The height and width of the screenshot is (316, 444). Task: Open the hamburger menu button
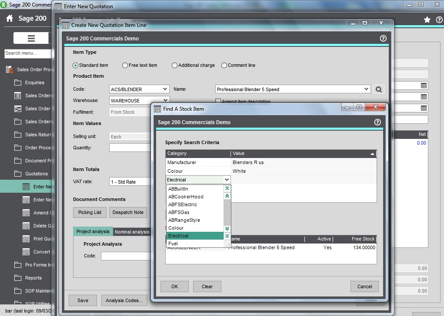(x=31, y=38)
